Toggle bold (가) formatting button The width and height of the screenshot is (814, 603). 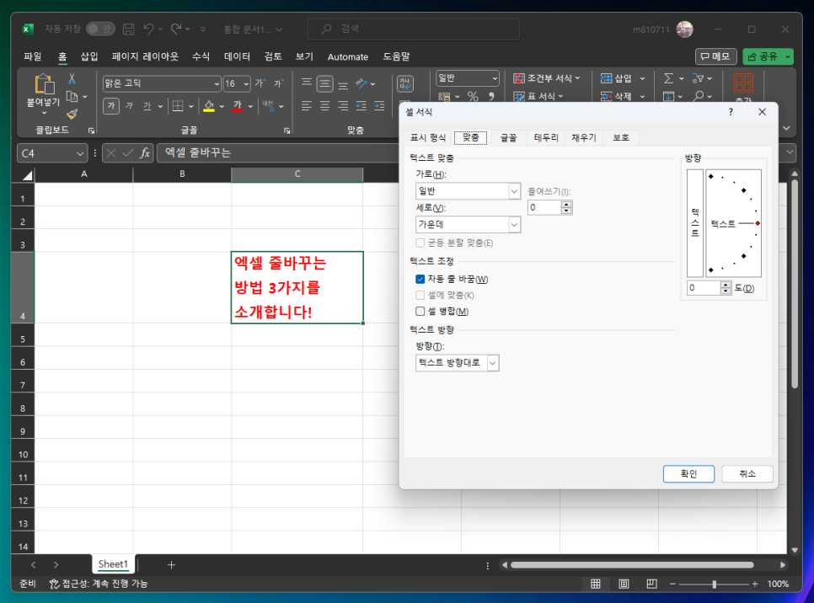pos(111,106)
